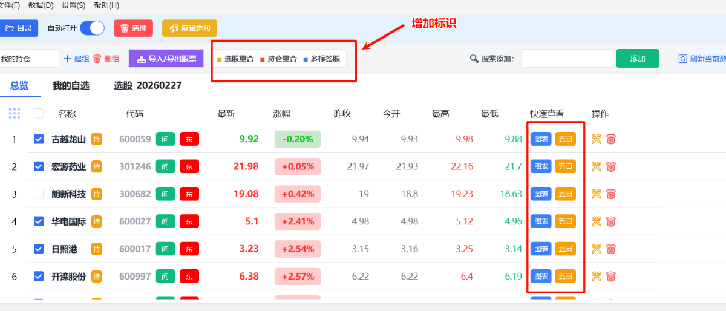726x311 pixels.
Task: Open the 五日 view for 华电国际
Action: (x=565, y=221)
